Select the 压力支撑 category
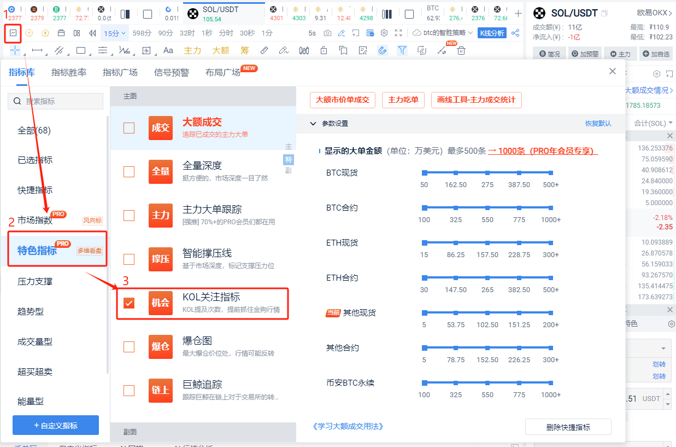 [x=35, y=281]
